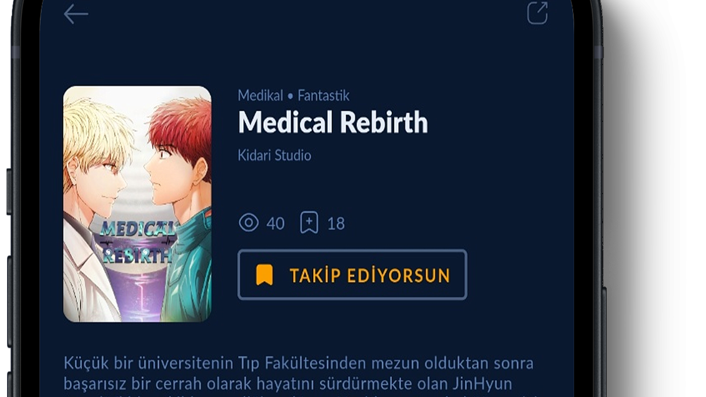This screenshot has height=397, width=706.
Task: Click the MEDICAL REBIRTH logo on cover
Action: [x=138, y=242]
